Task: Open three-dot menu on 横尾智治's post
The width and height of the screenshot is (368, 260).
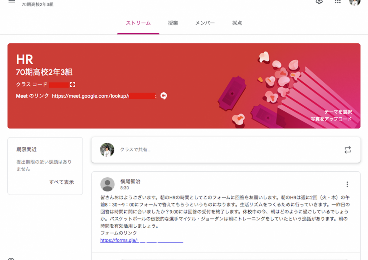Action: [x=347, y=184]
